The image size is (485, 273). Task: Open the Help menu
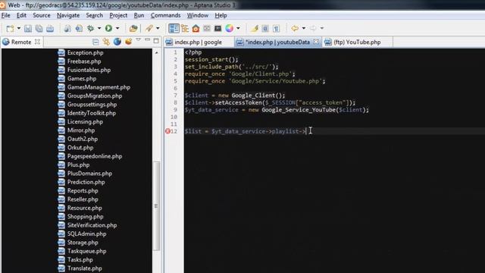pyautogui.click(x=221, y=15)
